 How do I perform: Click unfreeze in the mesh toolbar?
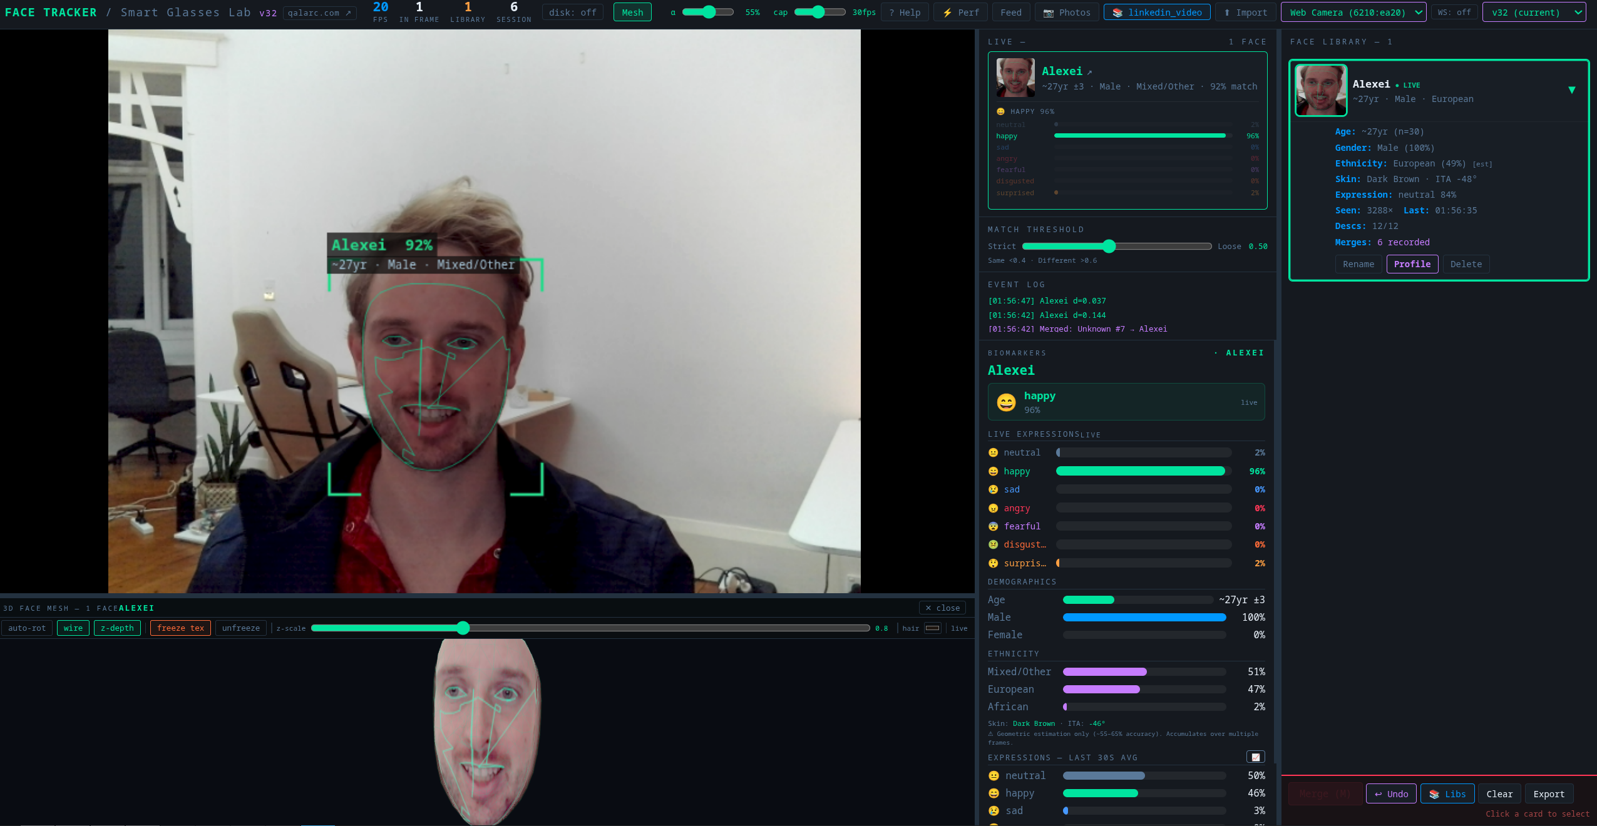click(x=241, y=628)
